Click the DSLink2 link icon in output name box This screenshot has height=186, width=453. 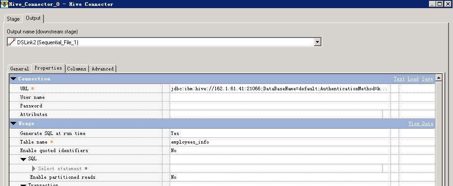tap(12, 42)
